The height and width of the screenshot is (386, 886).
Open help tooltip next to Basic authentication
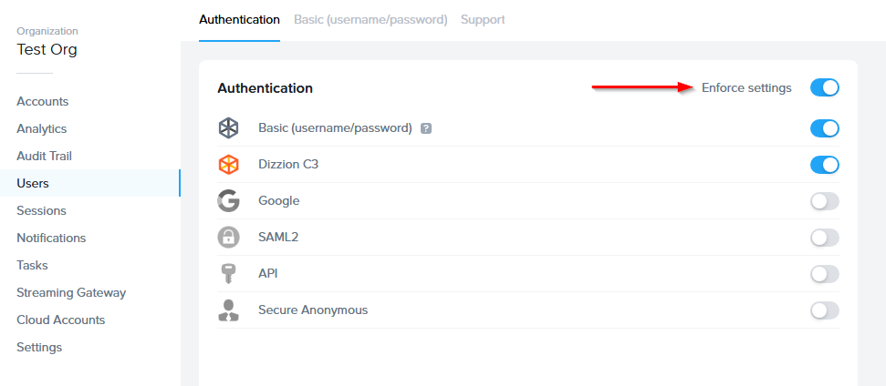(x=425, y=128)
